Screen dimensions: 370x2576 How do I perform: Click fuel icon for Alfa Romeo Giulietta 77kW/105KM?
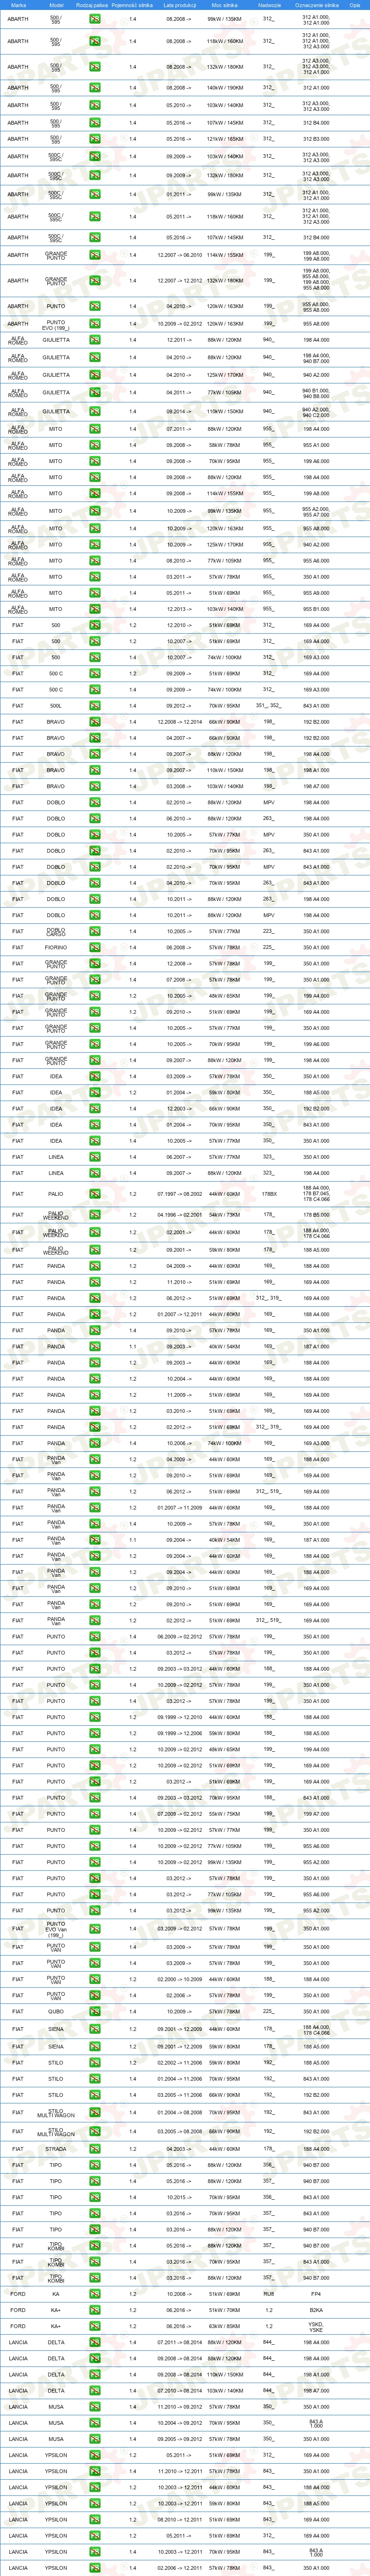[95, 393]
